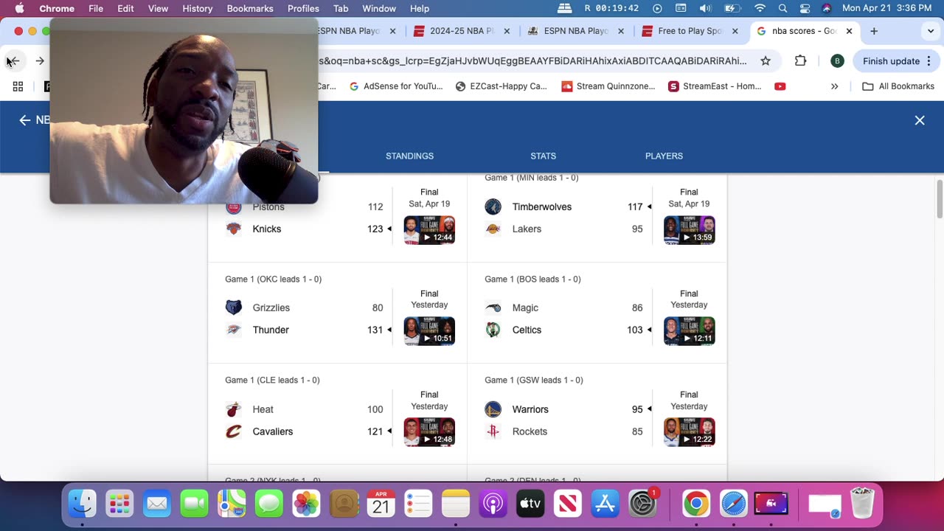Play Heat vs Cavaliers highlights video

(x=429, y=432)
